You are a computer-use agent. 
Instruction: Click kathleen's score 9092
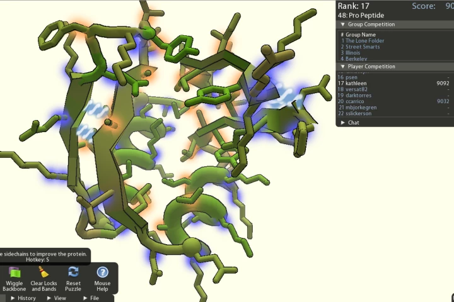tap(443, 84)
